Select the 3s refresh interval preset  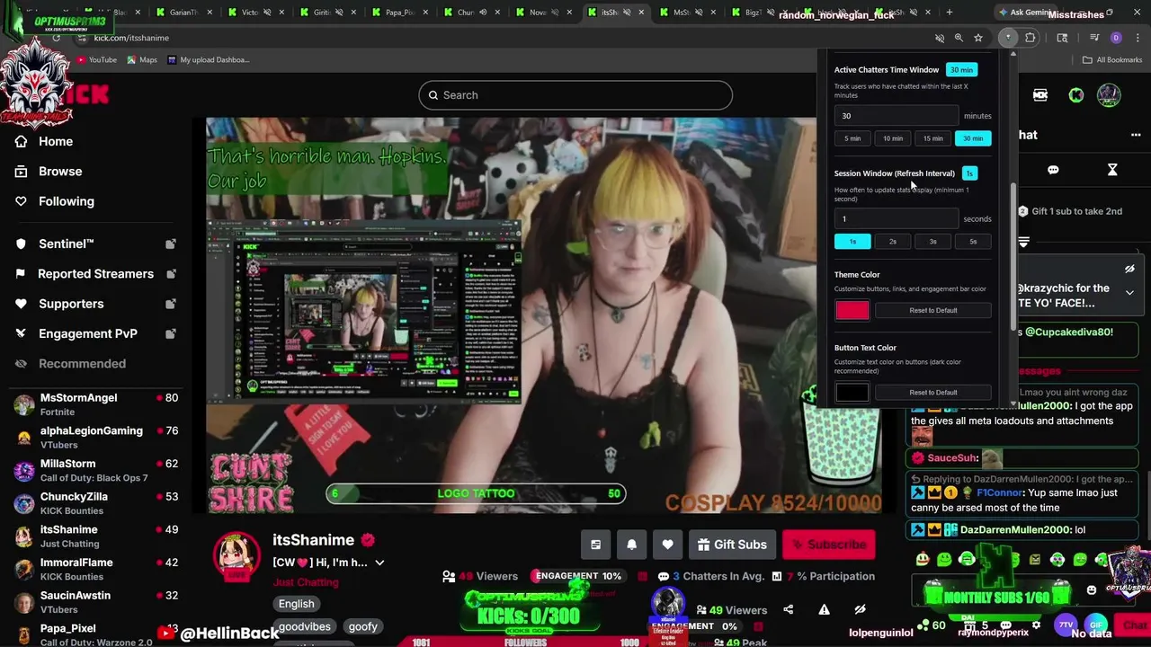coord(932,242)
